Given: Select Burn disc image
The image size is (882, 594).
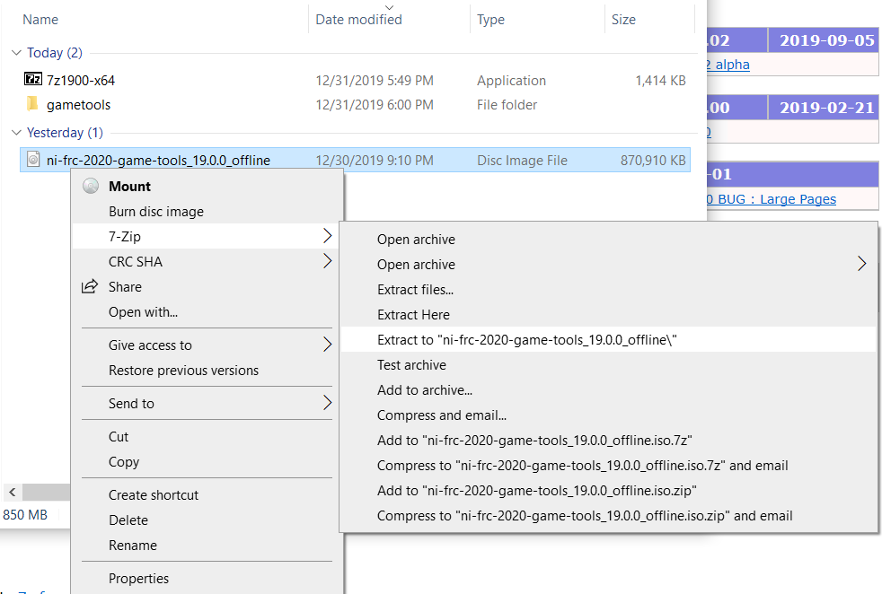Looking at the screenshot, I should (156, 212).
